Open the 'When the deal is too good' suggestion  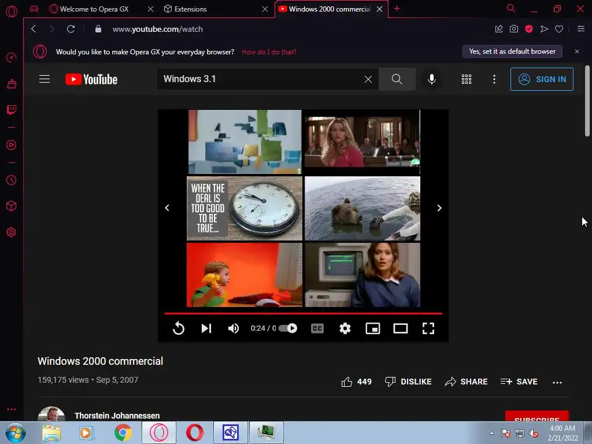pos(245,208)
